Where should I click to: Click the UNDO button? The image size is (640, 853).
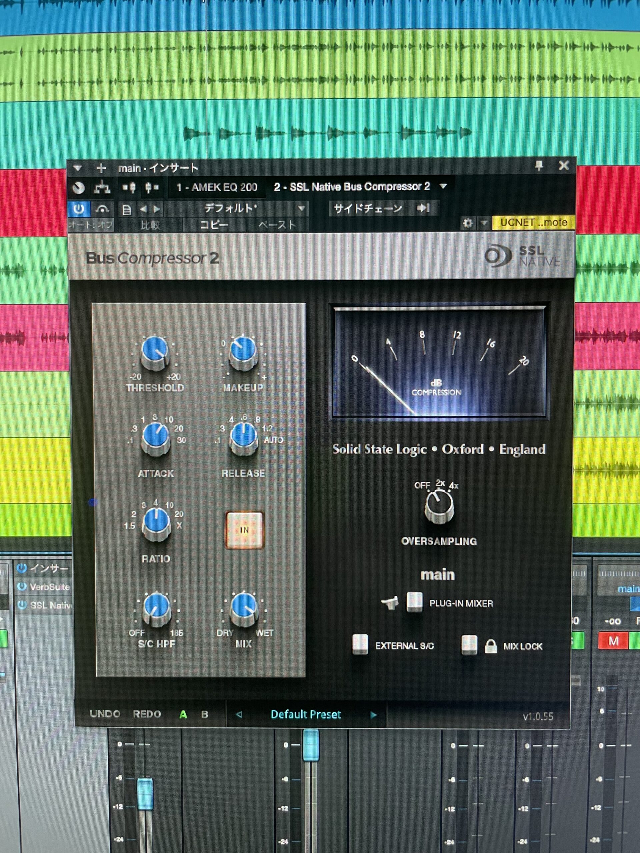point(105,714)
